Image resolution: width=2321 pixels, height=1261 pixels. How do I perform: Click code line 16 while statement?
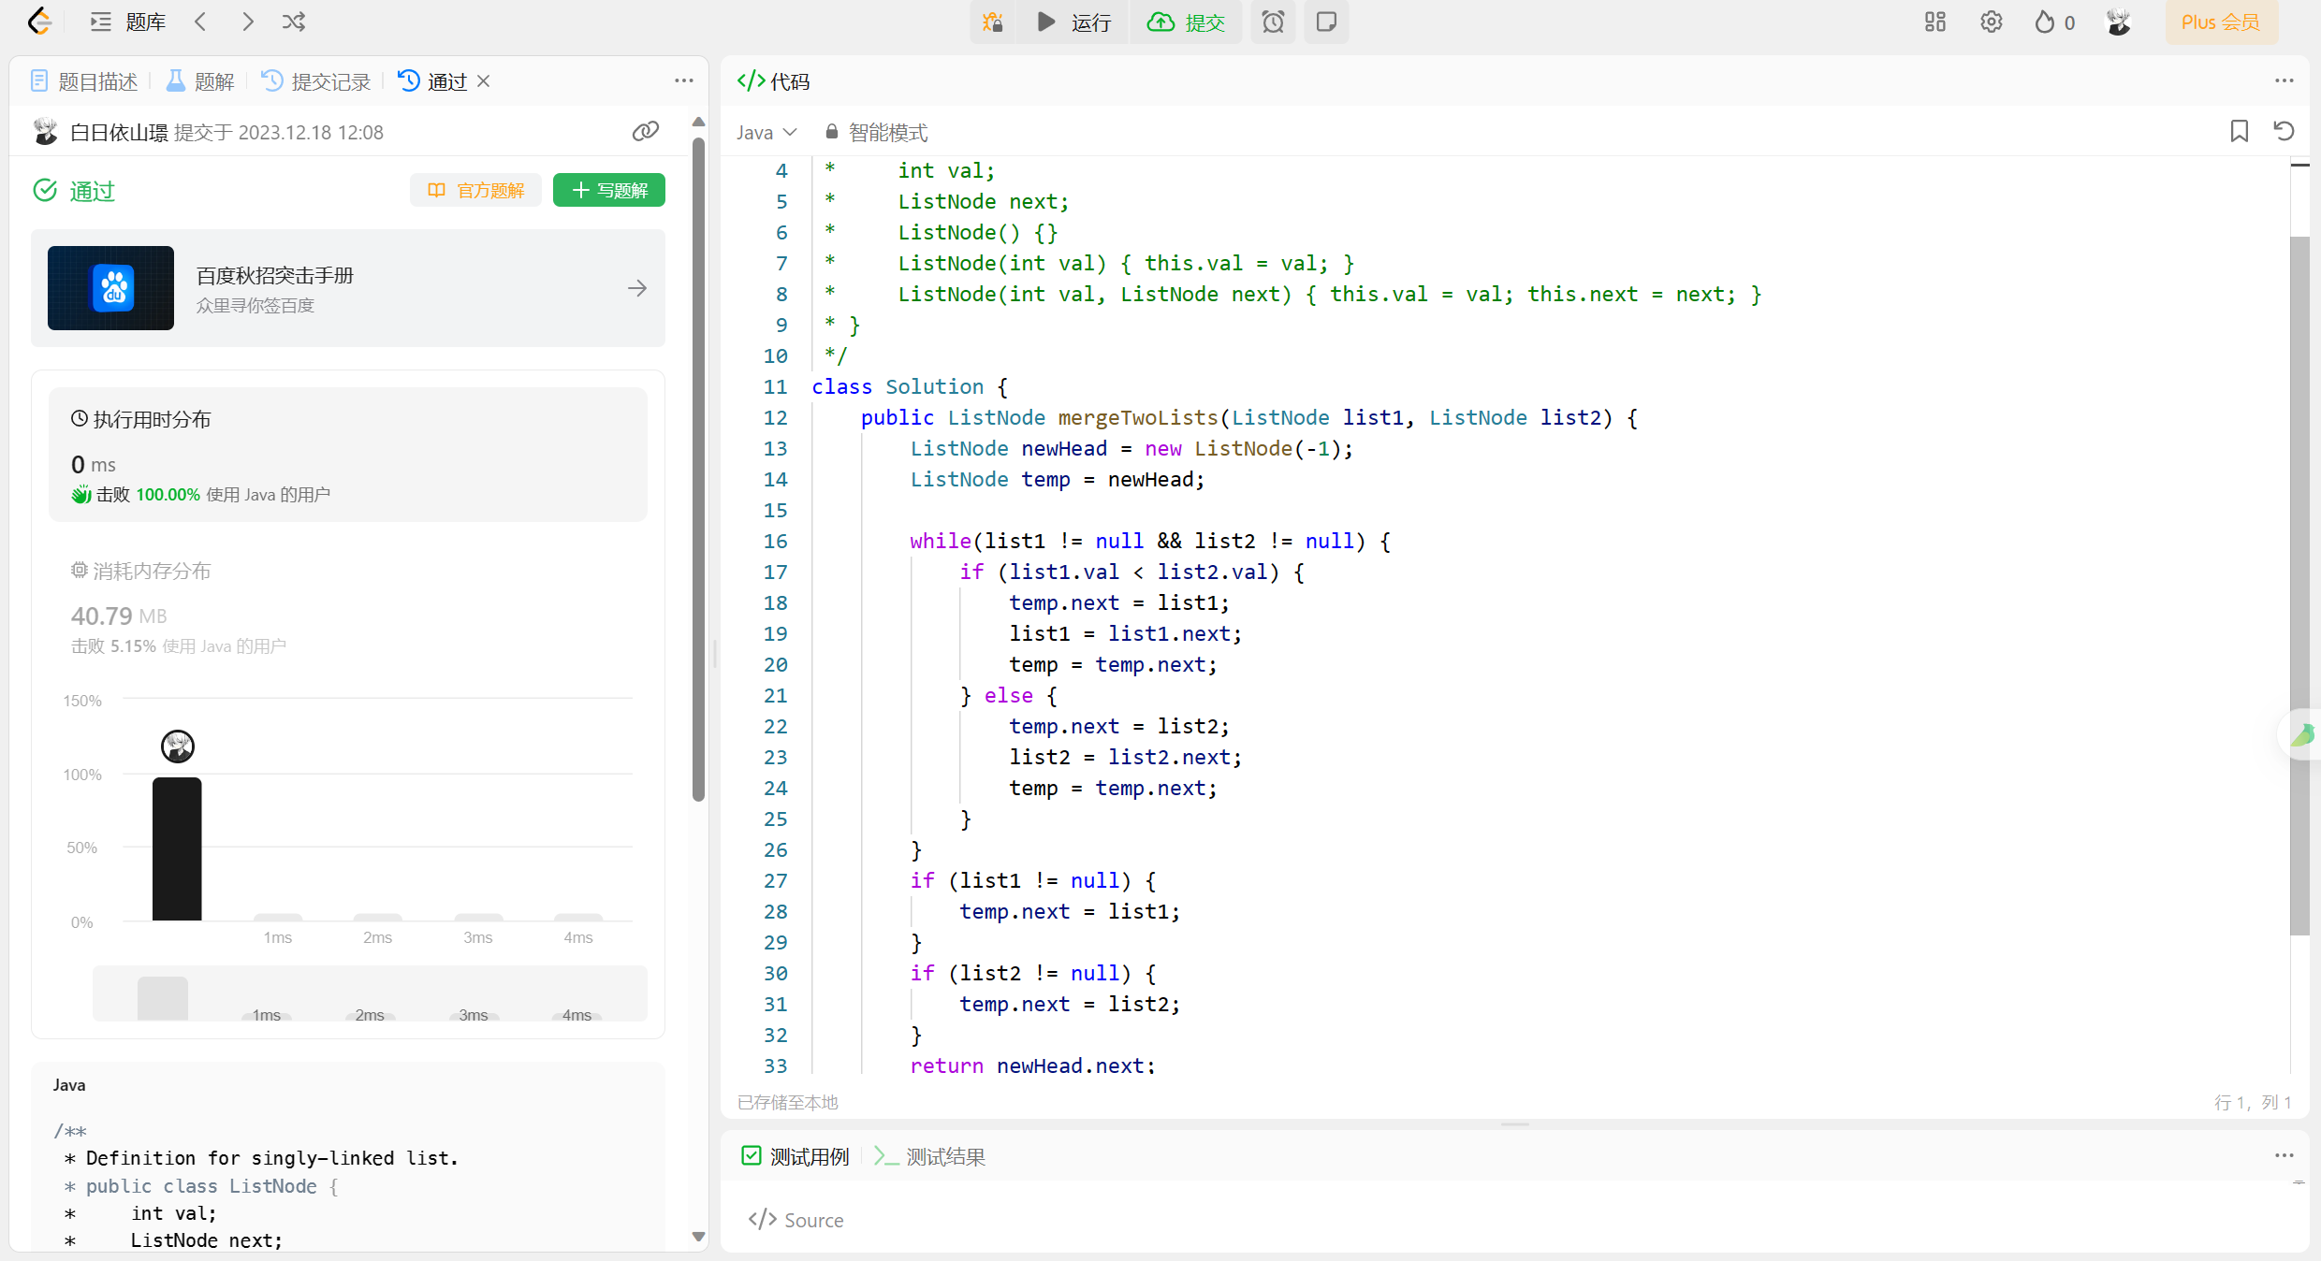tap(1150, 541)
